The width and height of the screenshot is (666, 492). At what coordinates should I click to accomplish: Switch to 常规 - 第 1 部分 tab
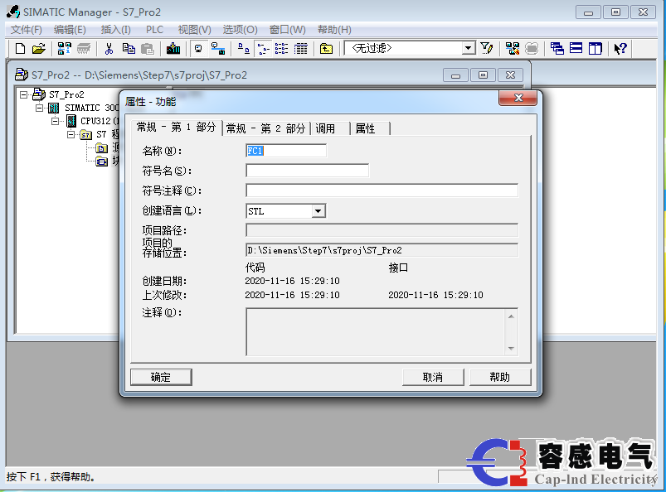click(177, 128)
